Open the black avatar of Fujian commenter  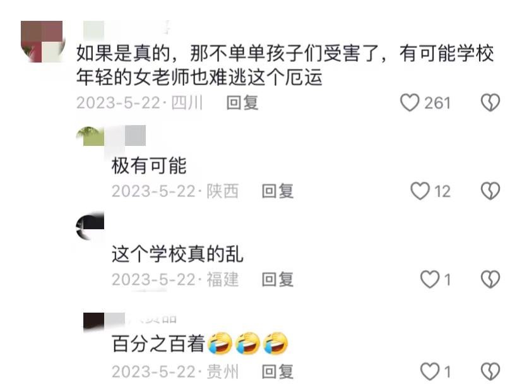(90, 226)
